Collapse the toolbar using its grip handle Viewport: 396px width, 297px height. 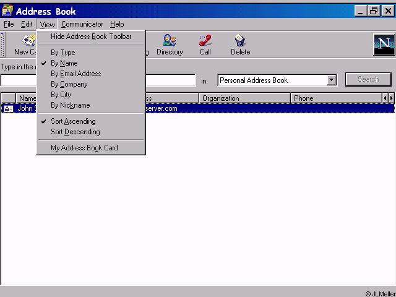click(2, 45)
